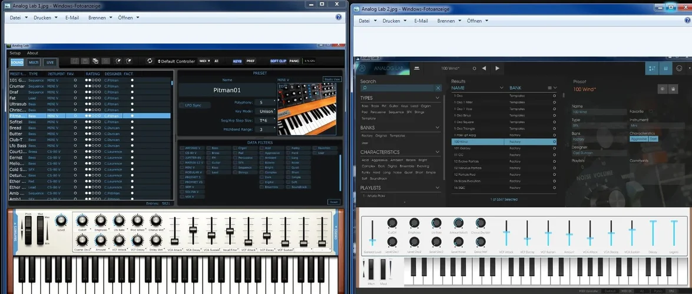692x294 pixels.
Task: Collapse the TYPES section
Action: click(438, 98)
